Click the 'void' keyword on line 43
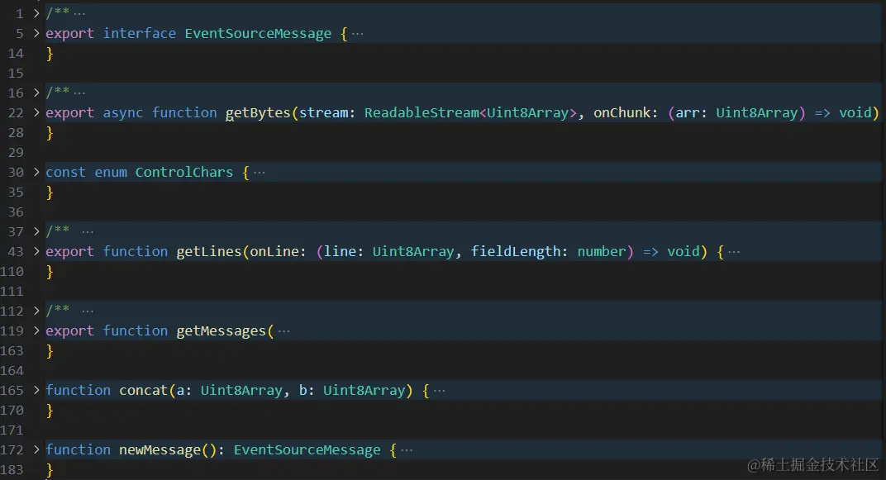Viewport: 886px width, 480px height. [x=684, y=251]
